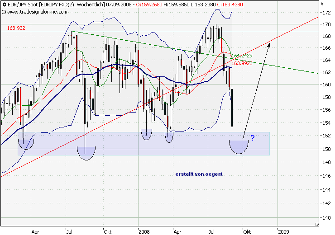
Task: Open the www.tradesignalonline.com link
Action: click(37, 12)
